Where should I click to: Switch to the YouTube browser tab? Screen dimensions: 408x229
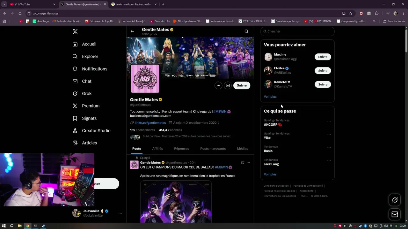point(33,4)
